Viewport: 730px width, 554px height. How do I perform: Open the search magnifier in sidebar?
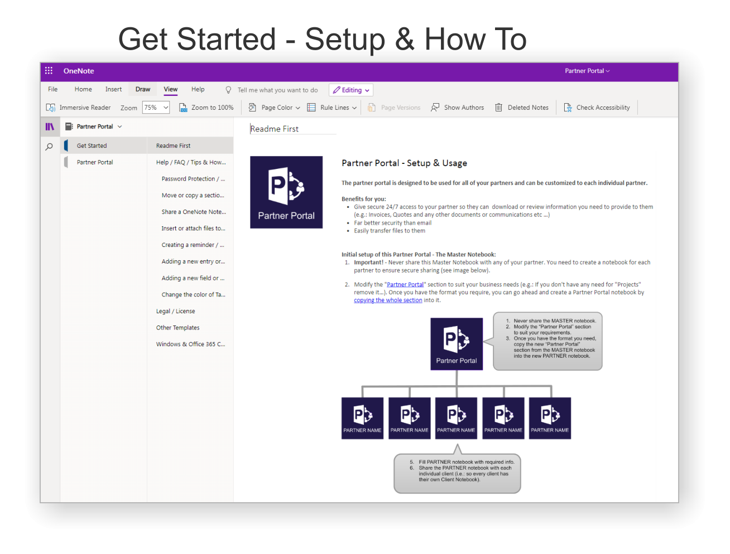coord(49,147)
